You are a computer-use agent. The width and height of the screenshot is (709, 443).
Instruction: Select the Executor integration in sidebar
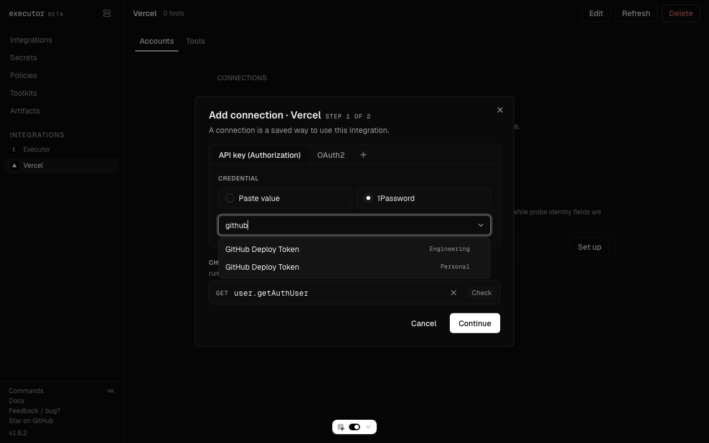[61, 150]
